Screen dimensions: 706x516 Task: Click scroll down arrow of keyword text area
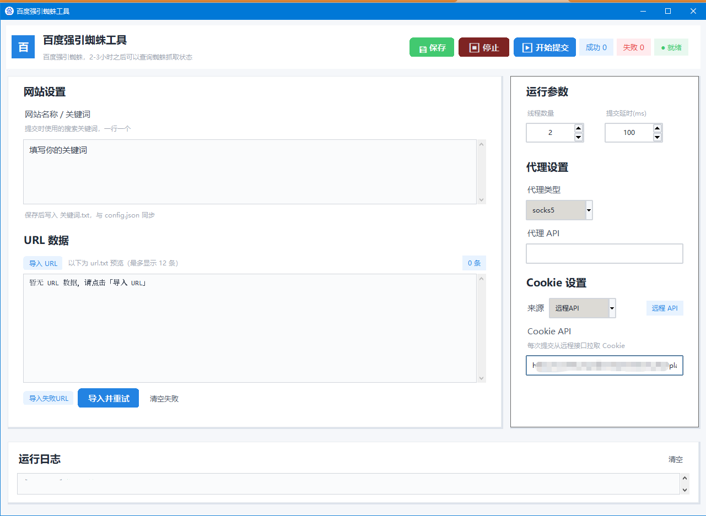(482, 199)
